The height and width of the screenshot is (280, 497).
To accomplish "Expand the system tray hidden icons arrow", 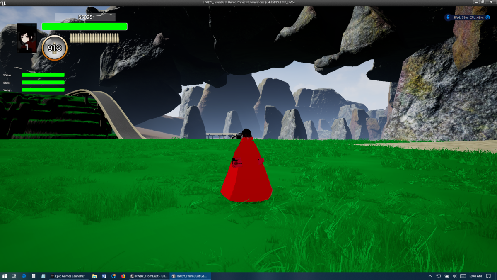I will tap(429, 275).
